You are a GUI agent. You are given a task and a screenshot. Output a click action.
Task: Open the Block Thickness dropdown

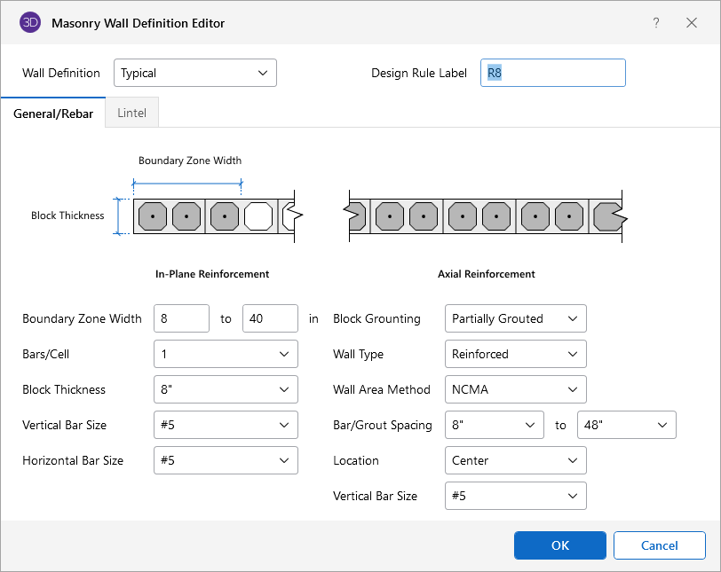[226, 389]
